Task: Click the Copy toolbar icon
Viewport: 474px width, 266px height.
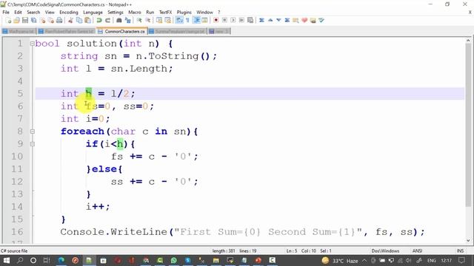Action: (79, 20)
